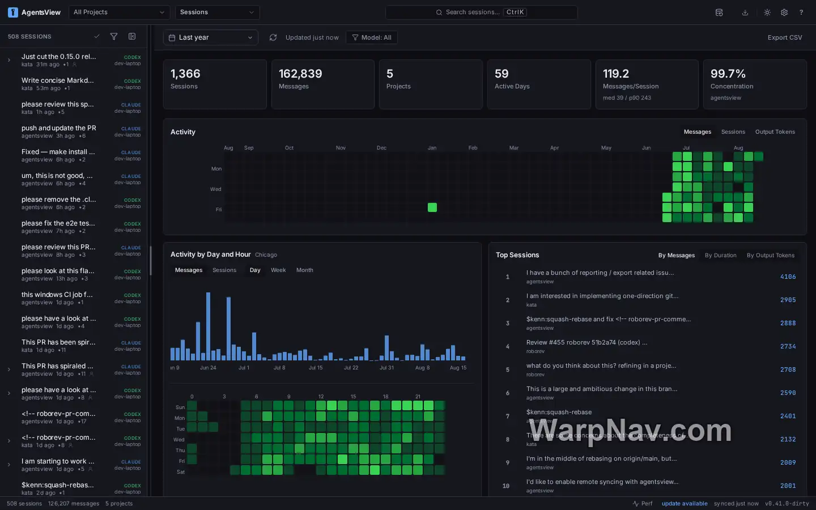Click the Perf indicator in status bar
816x510 pixels.
tap(643, 503)
